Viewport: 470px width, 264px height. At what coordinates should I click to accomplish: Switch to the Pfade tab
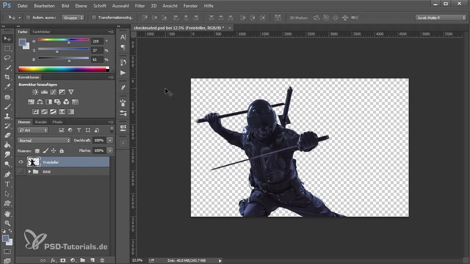(57, 122)
